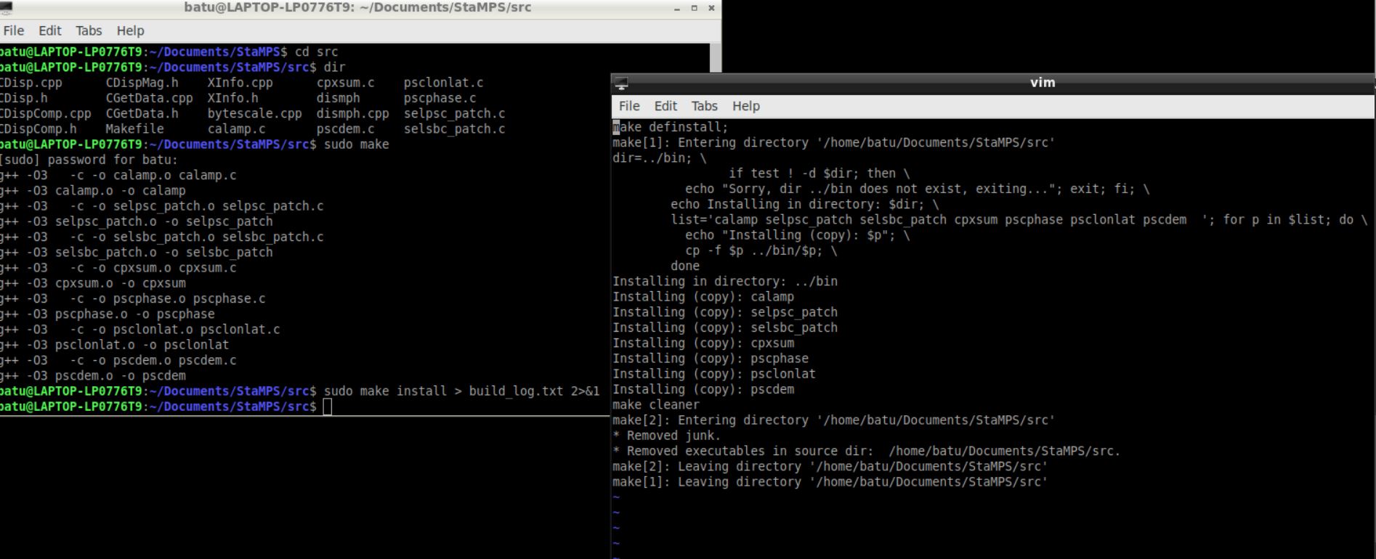This screenshot has height=559, width=1376.
Task: Click the "g++ -O3 calamp.o -o calamp" line
Action: pyautogui.click(x=93, y=191)
